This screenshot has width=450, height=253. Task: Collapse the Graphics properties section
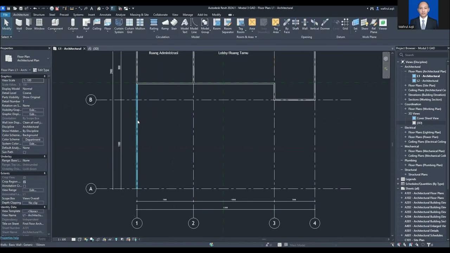45,76
